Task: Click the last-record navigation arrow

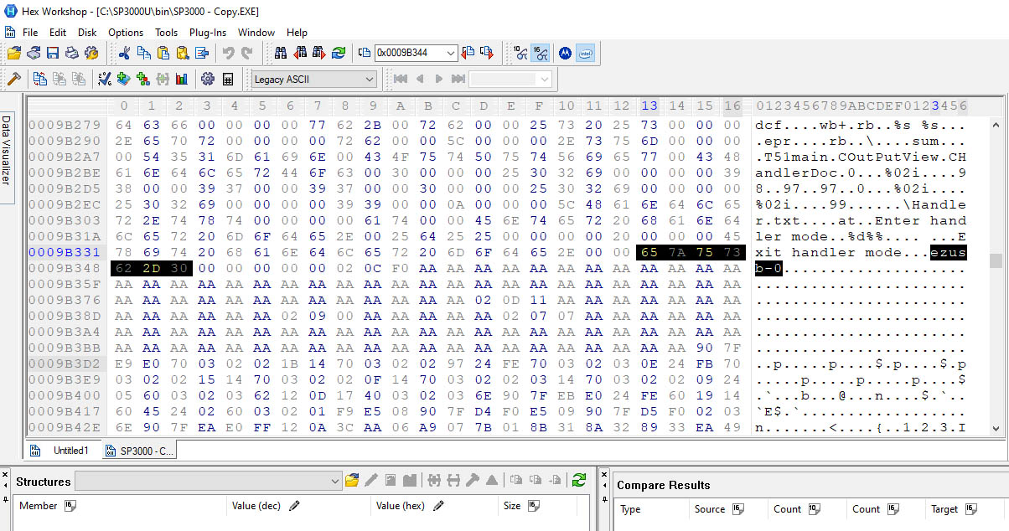Action: (458, 79)
